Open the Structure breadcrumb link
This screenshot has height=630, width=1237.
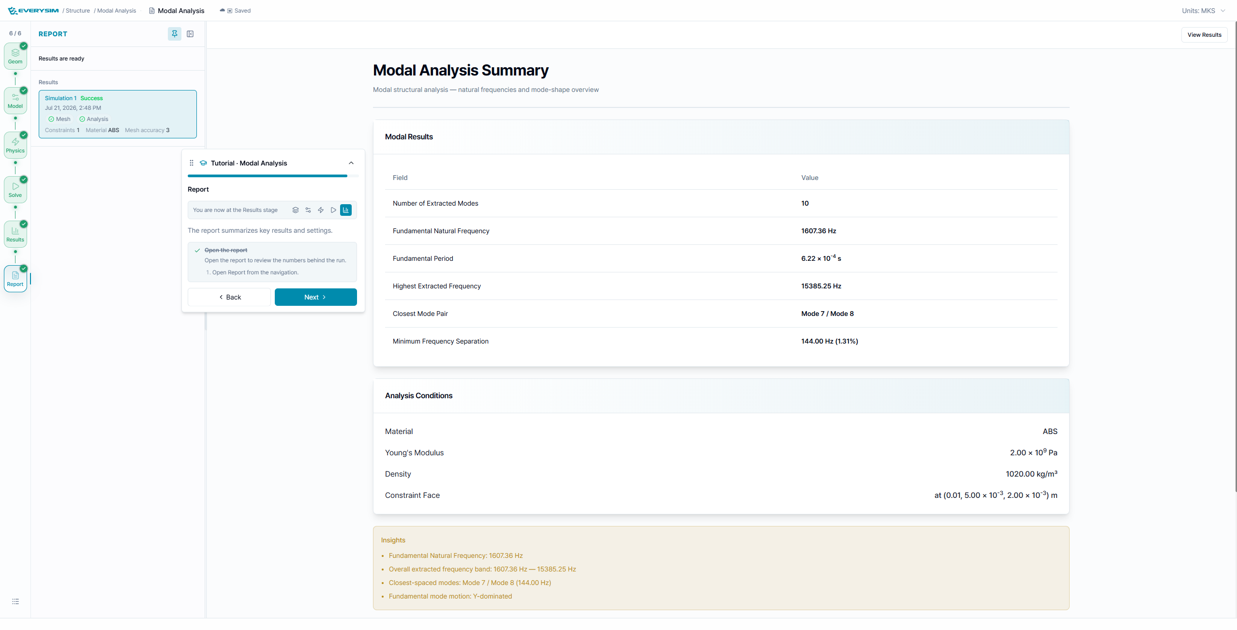point(78,11)
